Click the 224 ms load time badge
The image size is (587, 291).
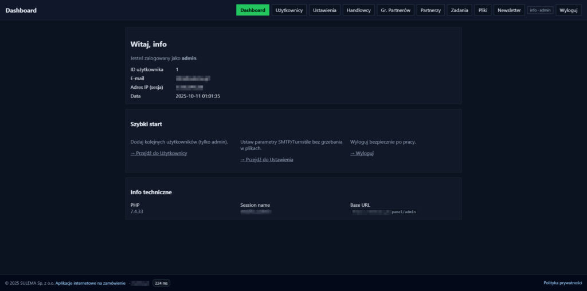pyautogui.click(x=161, y=283)
